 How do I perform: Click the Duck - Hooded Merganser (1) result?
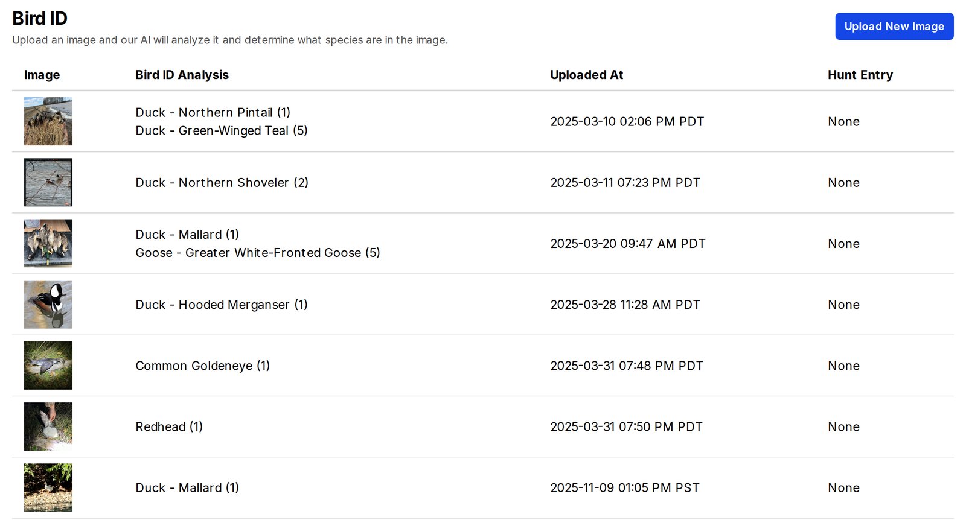click(222, 305)
